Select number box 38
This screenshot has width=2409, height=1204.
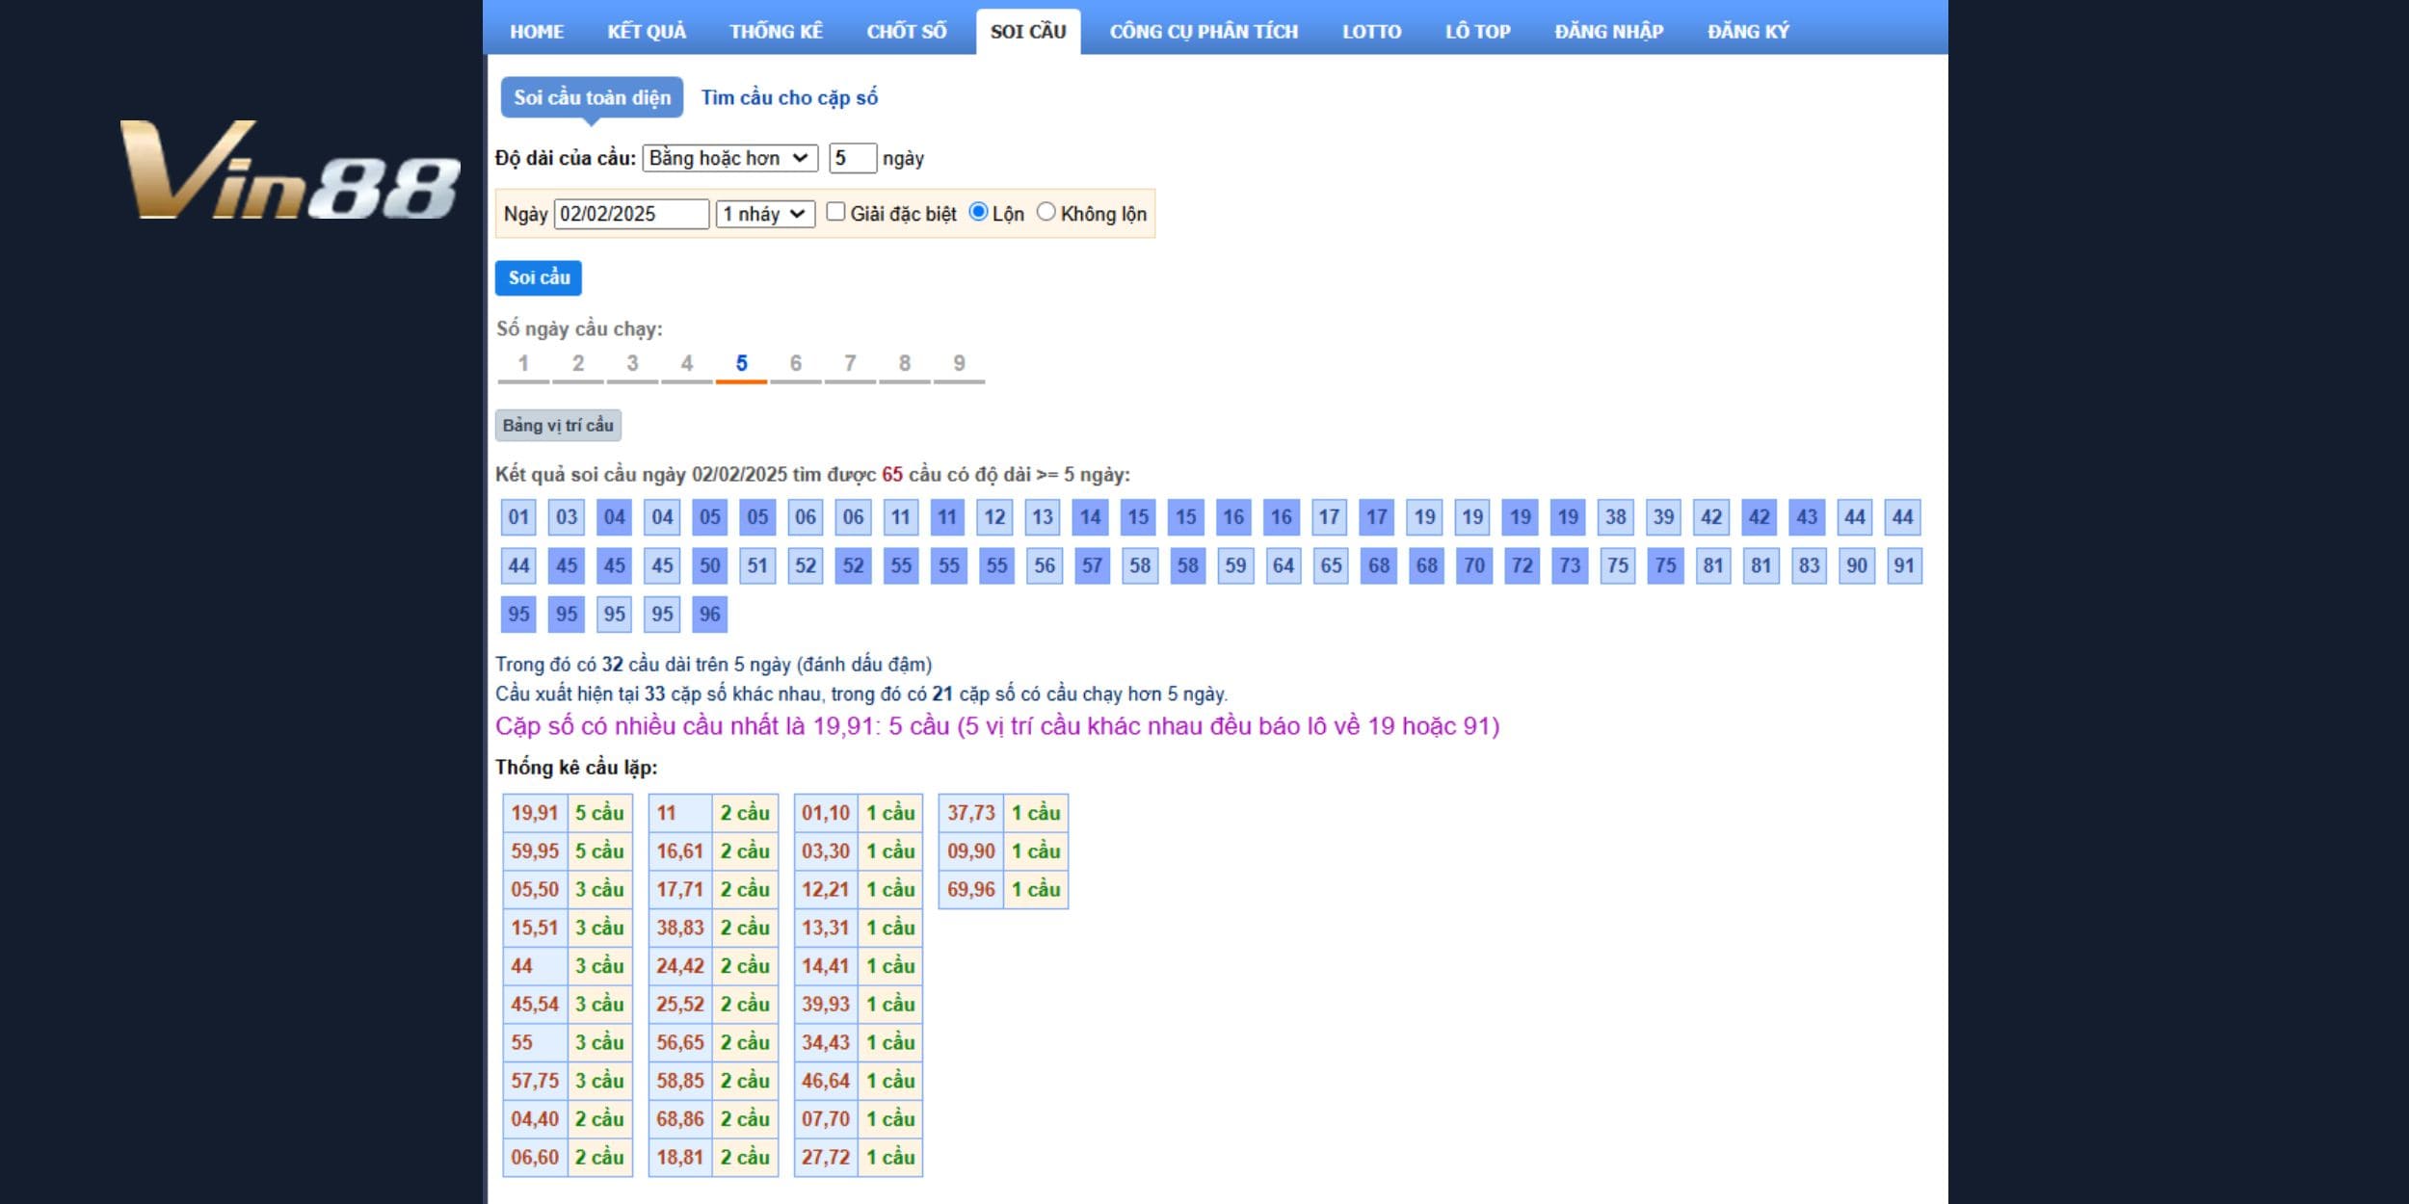click(x=1616, y=517)
